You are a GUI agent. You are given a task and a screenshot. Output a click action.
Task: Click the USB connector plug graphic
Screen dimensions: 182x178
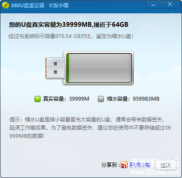55,68
